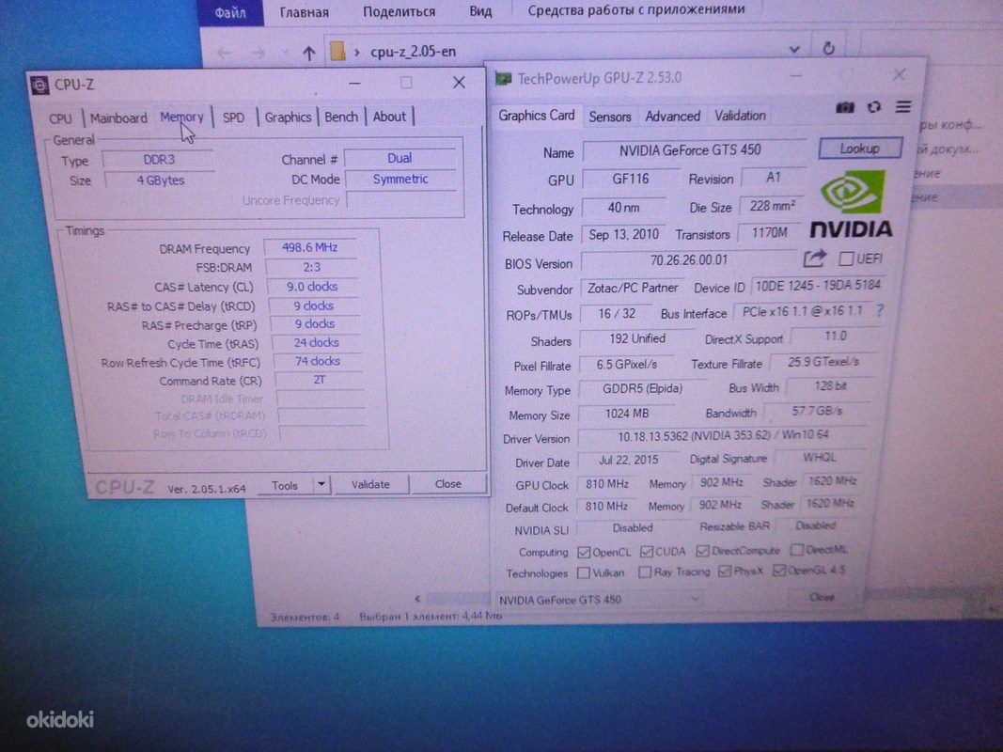Click the GPU-Z screenshot camera icon

point(844,108)
